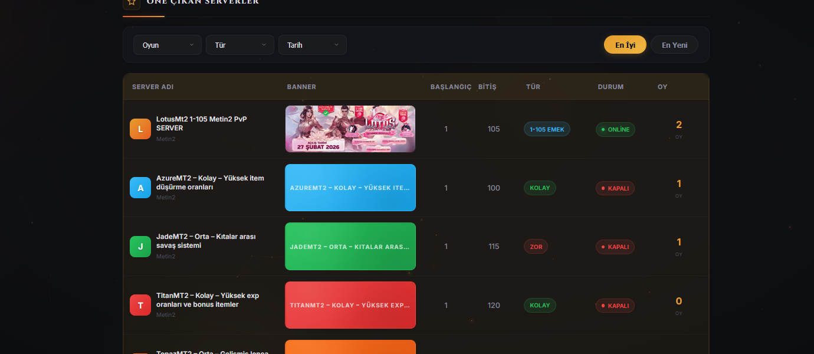Click the blue AzureMT2 banner
814x354 pixels.
tap(350, 188)
